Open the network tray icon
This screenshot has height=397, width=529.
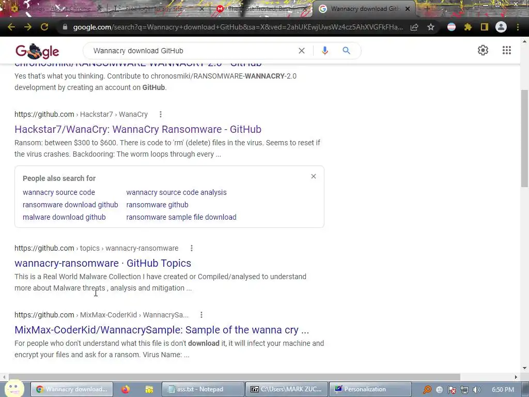pos(464,390)
